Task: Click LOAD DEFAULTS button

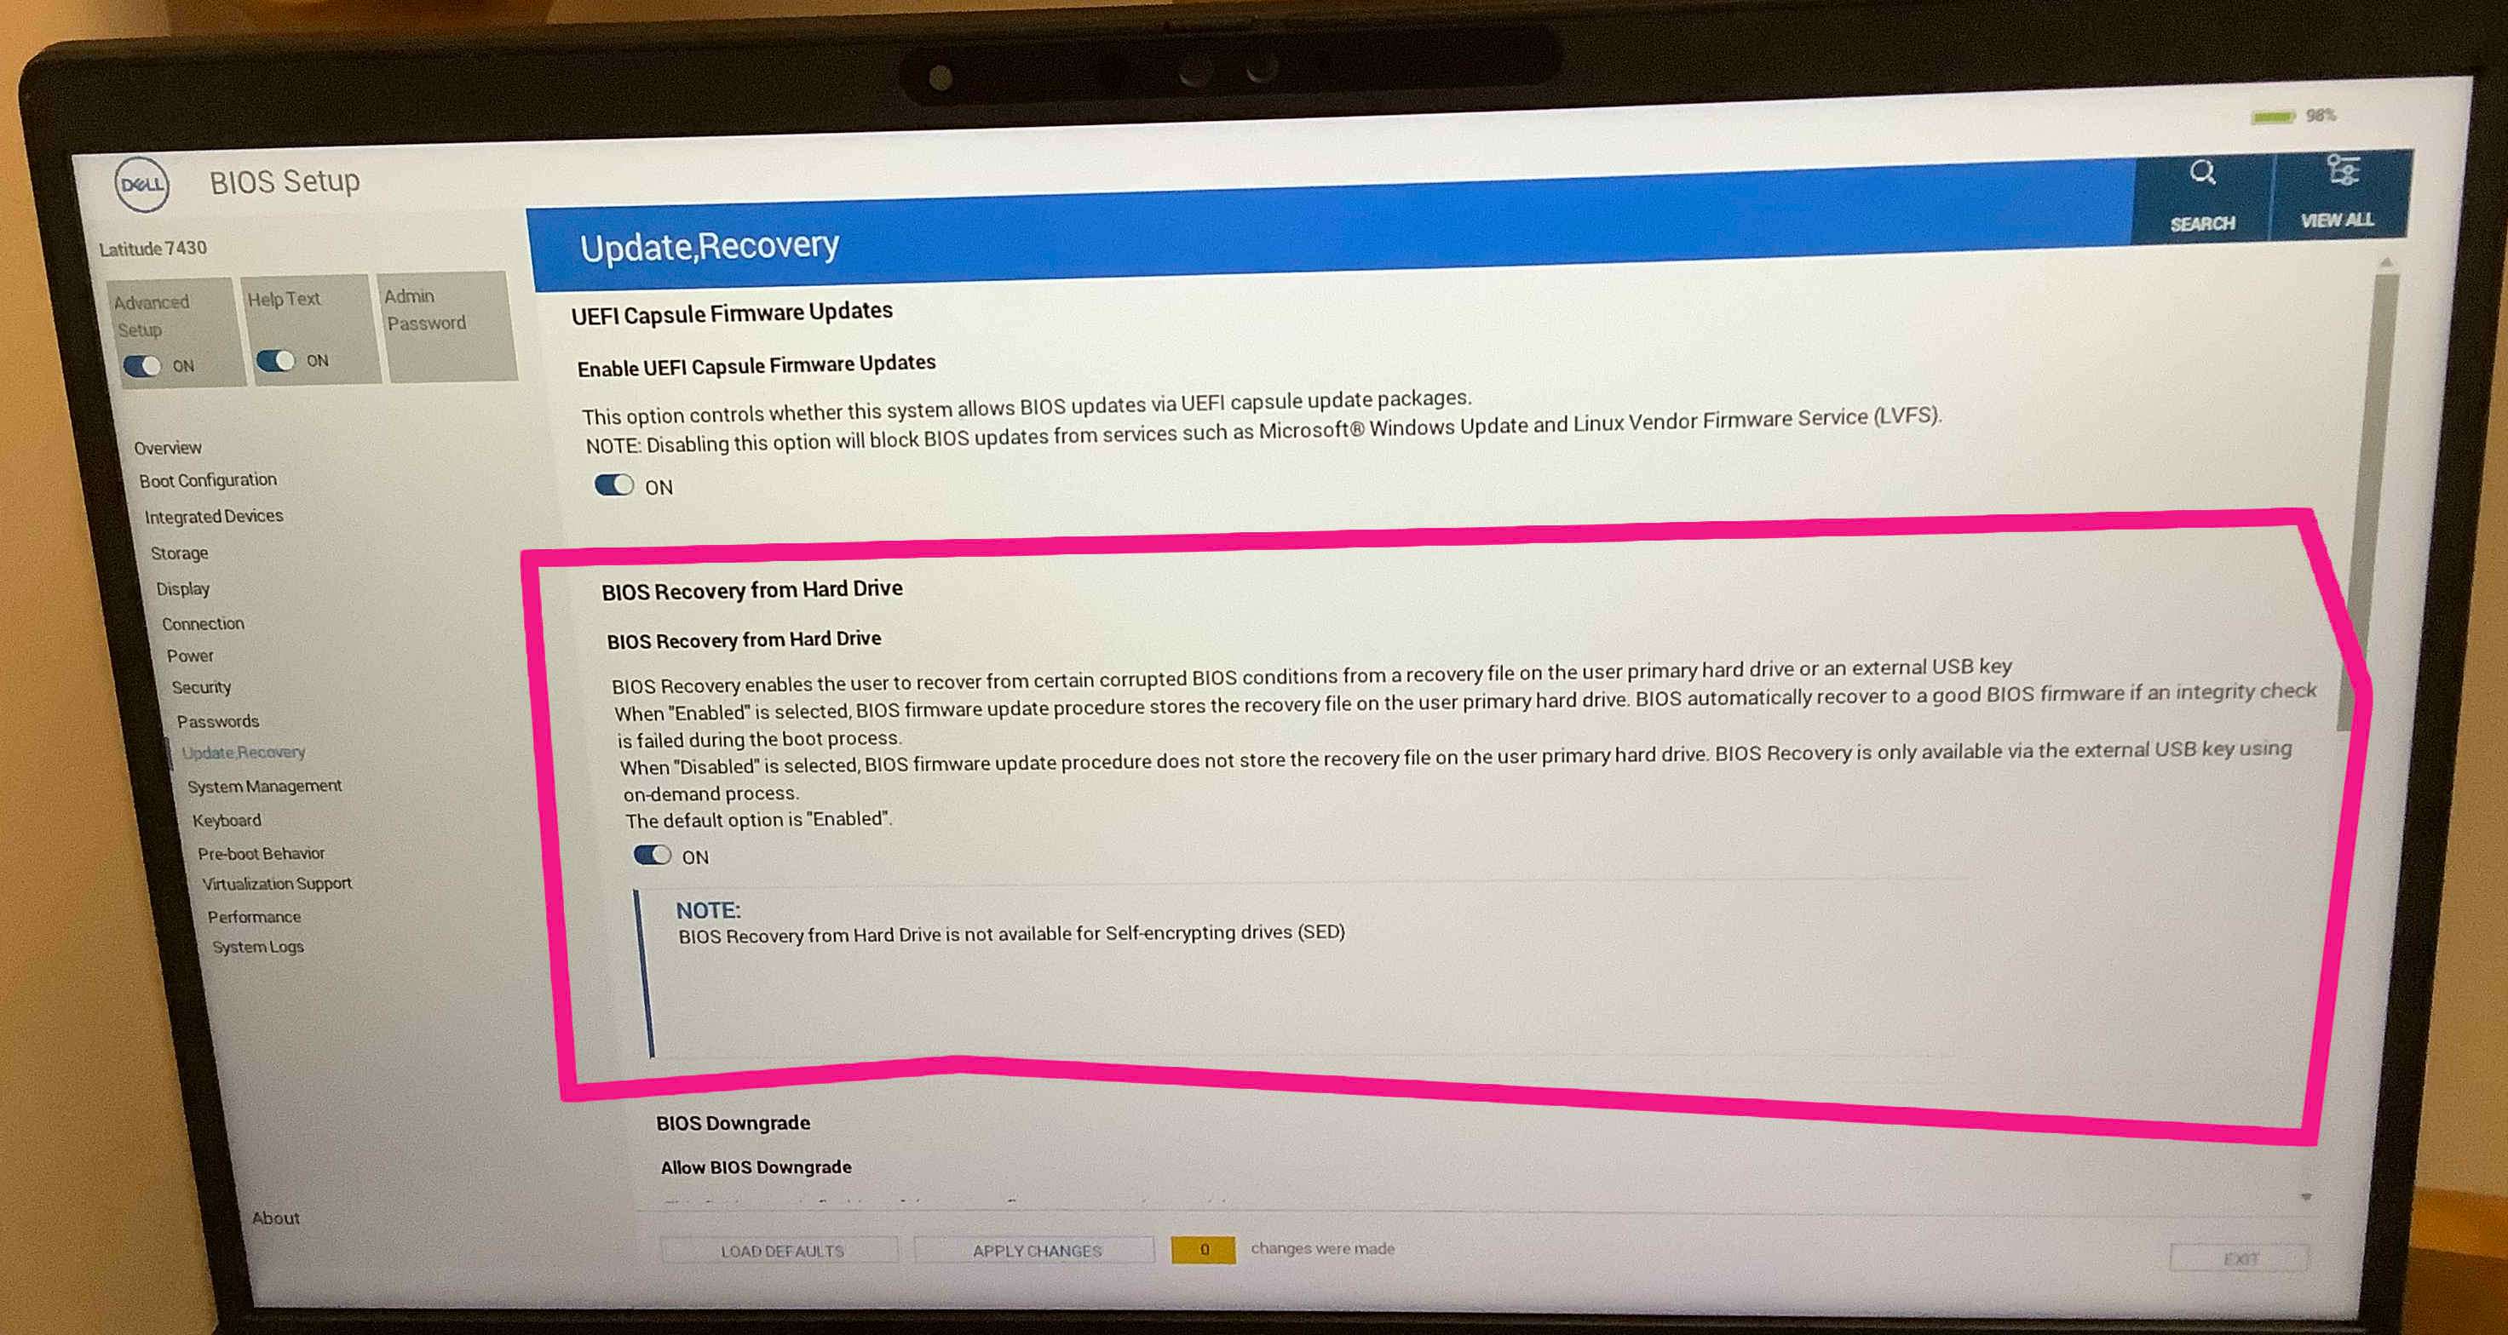Action: 779,1249
